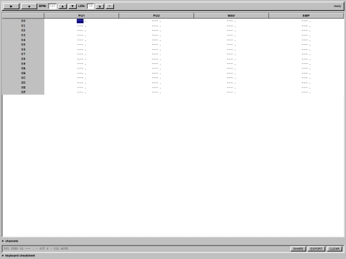The image size is (346, 259).
Task: Select the SMP channel header
Action: coord(306,15)
